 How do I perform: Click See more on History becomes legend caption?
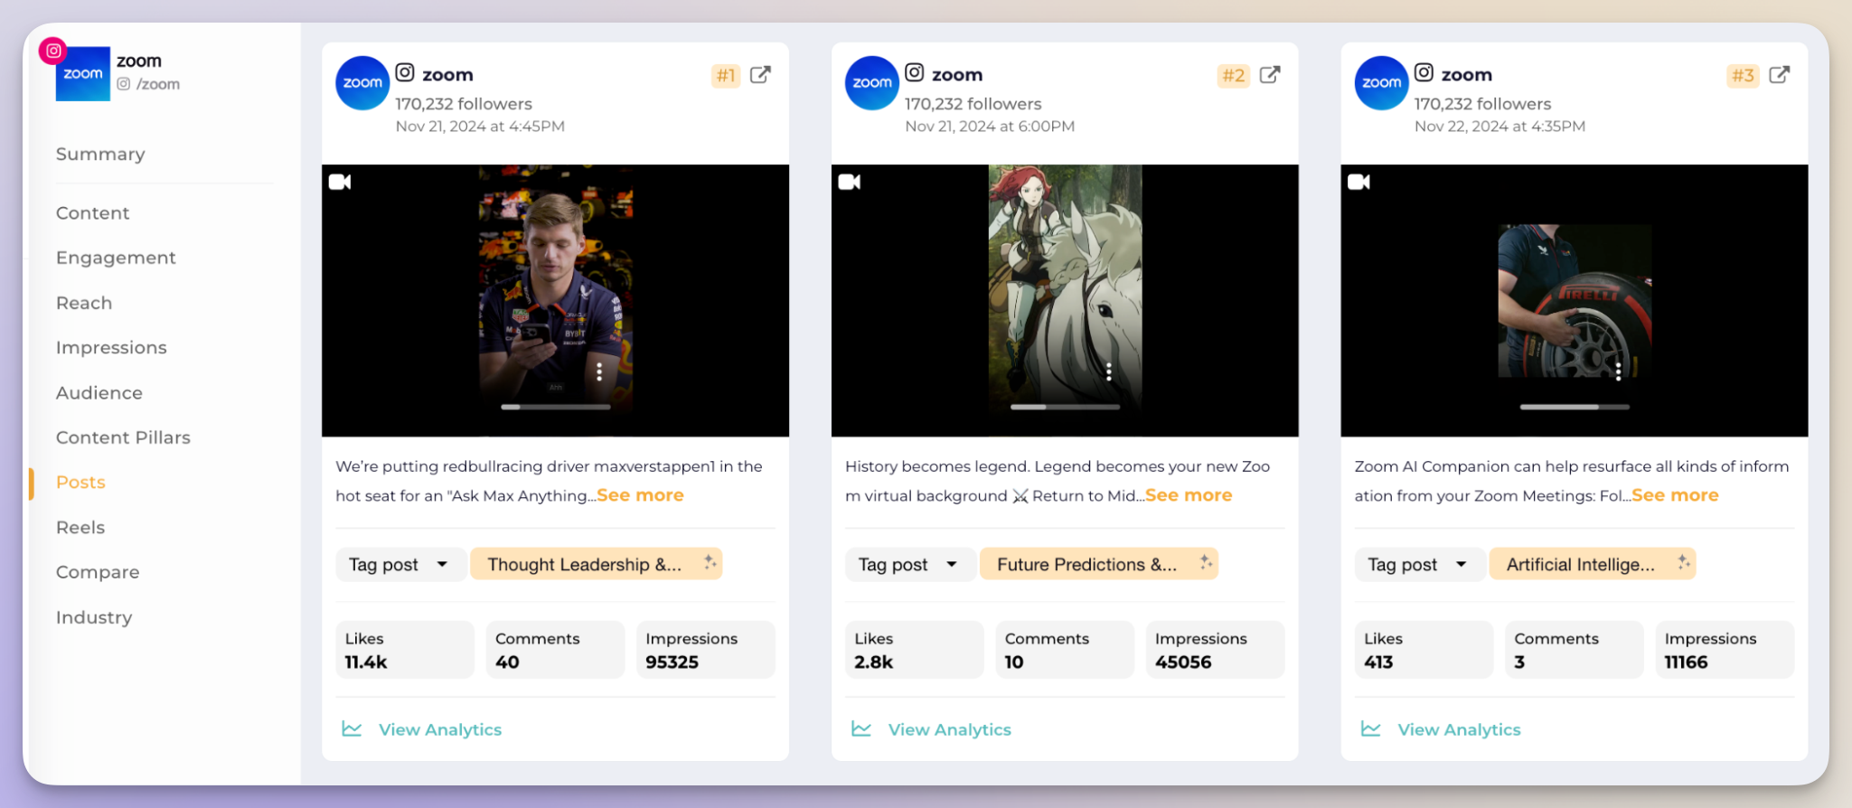click(1189, 495)
